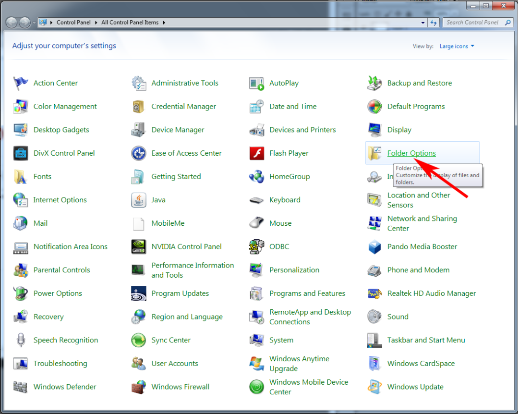Open the DivX Control Panel icon
The width and height of the screenshot is (519, 415).
pyautogui.click(x=21, y=153)
